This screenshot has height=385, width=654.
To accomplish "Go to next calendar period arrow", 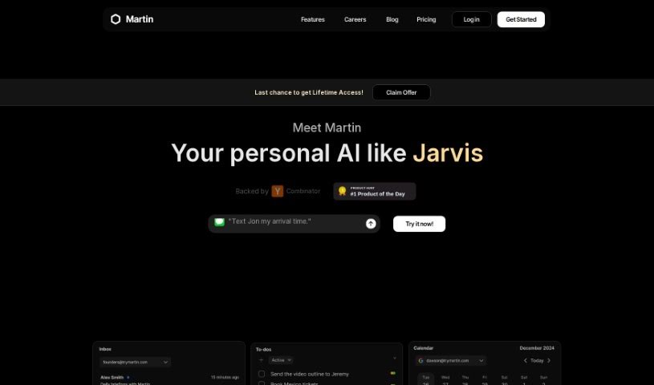I will [x=549, y=361].
